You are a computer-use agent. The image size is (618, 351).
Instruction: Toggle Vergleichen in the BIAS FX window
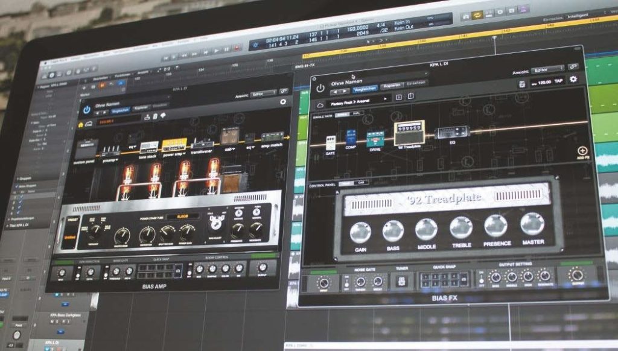[x=365, y=89]
